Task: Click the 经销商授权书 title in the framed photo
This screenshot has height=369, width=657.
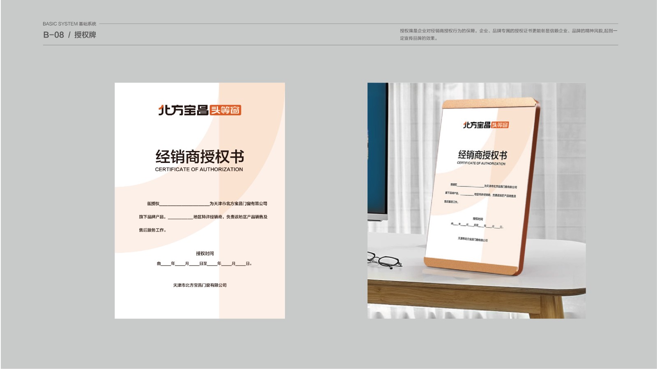Action: point(482,155)
